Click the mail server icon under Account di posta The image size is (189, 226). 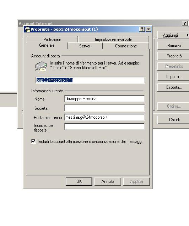click(41, 66)
